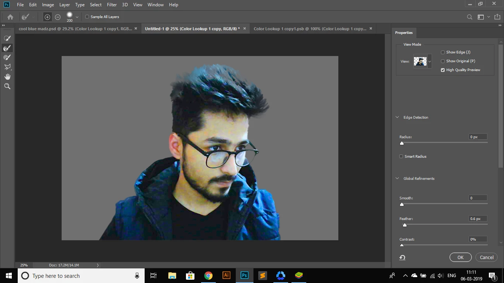Click the Home icon in options bar

point(10,17)
